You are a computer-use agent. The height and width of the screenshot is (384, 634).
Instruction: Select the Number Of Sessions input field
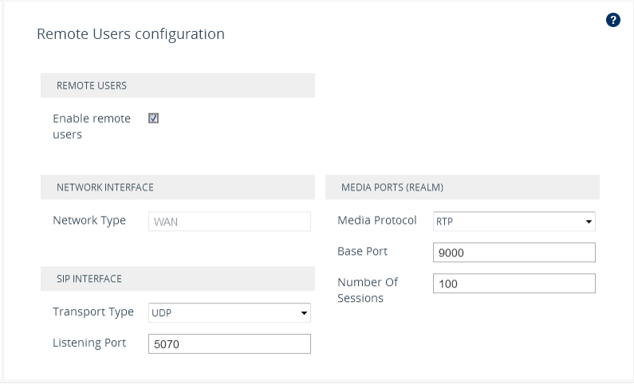pos(514,284)
